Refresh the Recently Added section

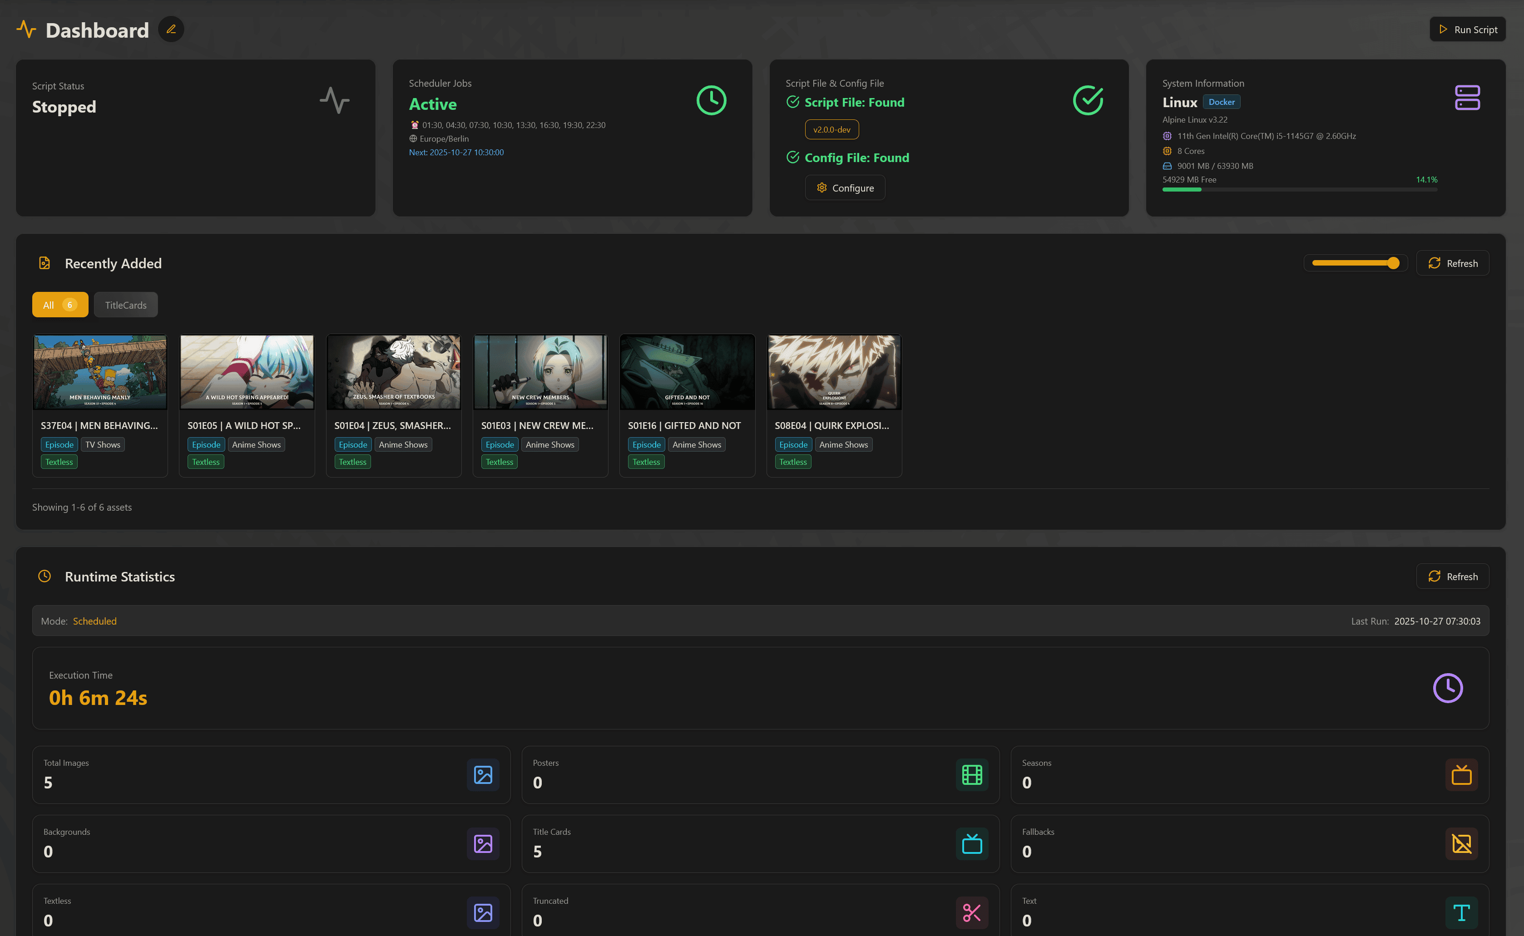coord(1452,263)
